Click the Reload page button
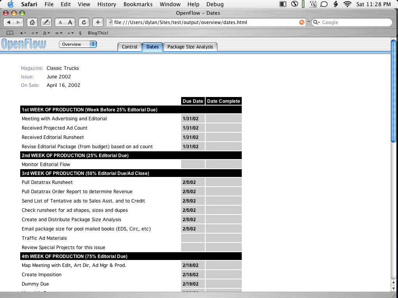 [84, 22]
